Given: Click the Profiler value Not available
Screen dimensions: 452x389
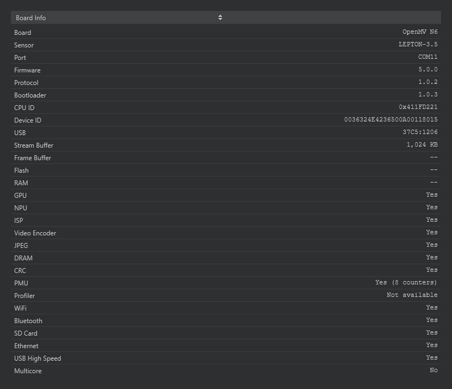Looking at the screenshot, I should click(x=412, y=295).
